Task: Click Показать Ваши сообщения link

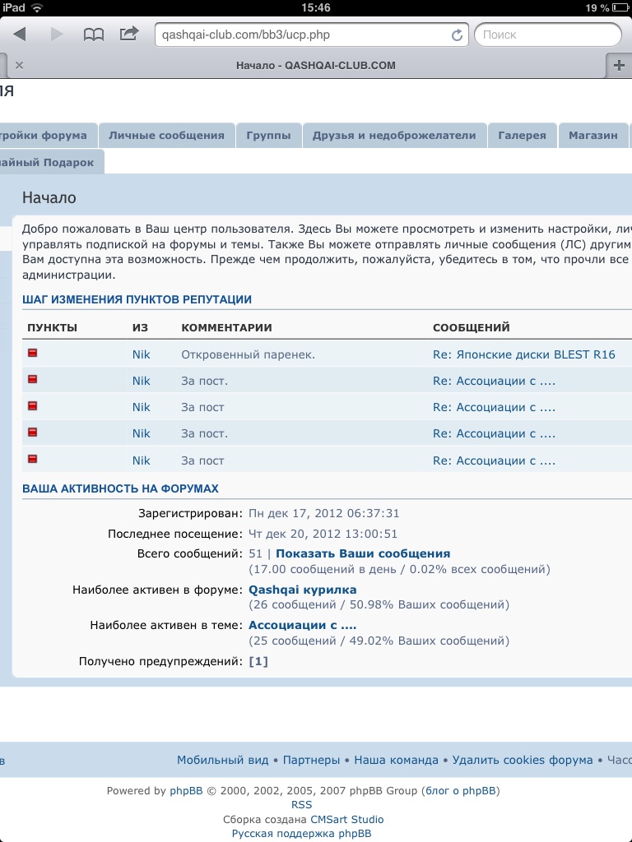Action: tap(363, 553)
